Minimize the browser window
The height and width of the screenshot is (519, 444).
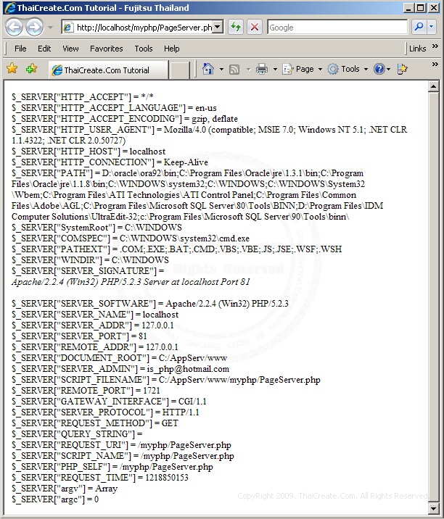coord(408,8)
